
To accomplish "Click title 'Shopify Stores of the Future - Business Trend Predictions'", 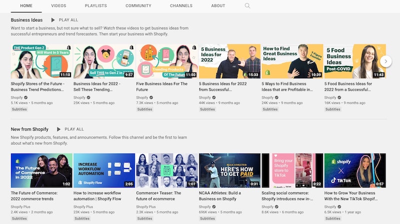I will pos(37,86).
